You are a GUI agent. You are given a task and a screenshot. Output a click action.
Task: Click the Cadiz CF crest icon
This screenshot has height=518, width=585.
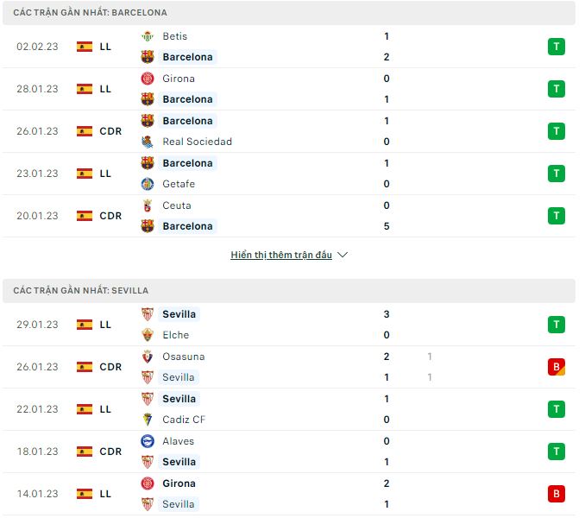coord(148,420)
